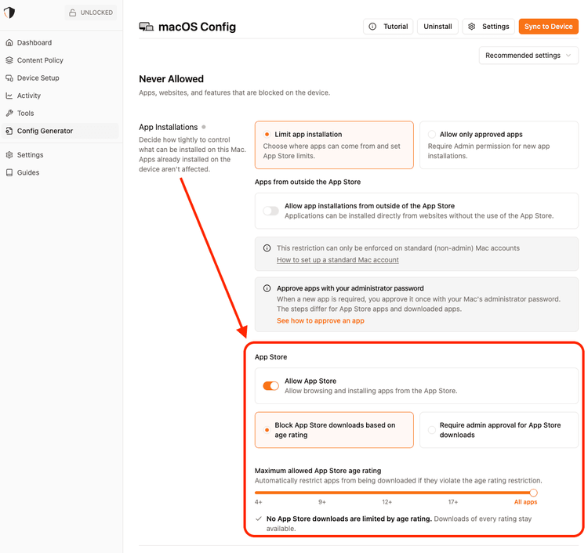This screenshot has width=588, height=553.
Task: Enable app installations from outside App Store
Action: (270, 211)
